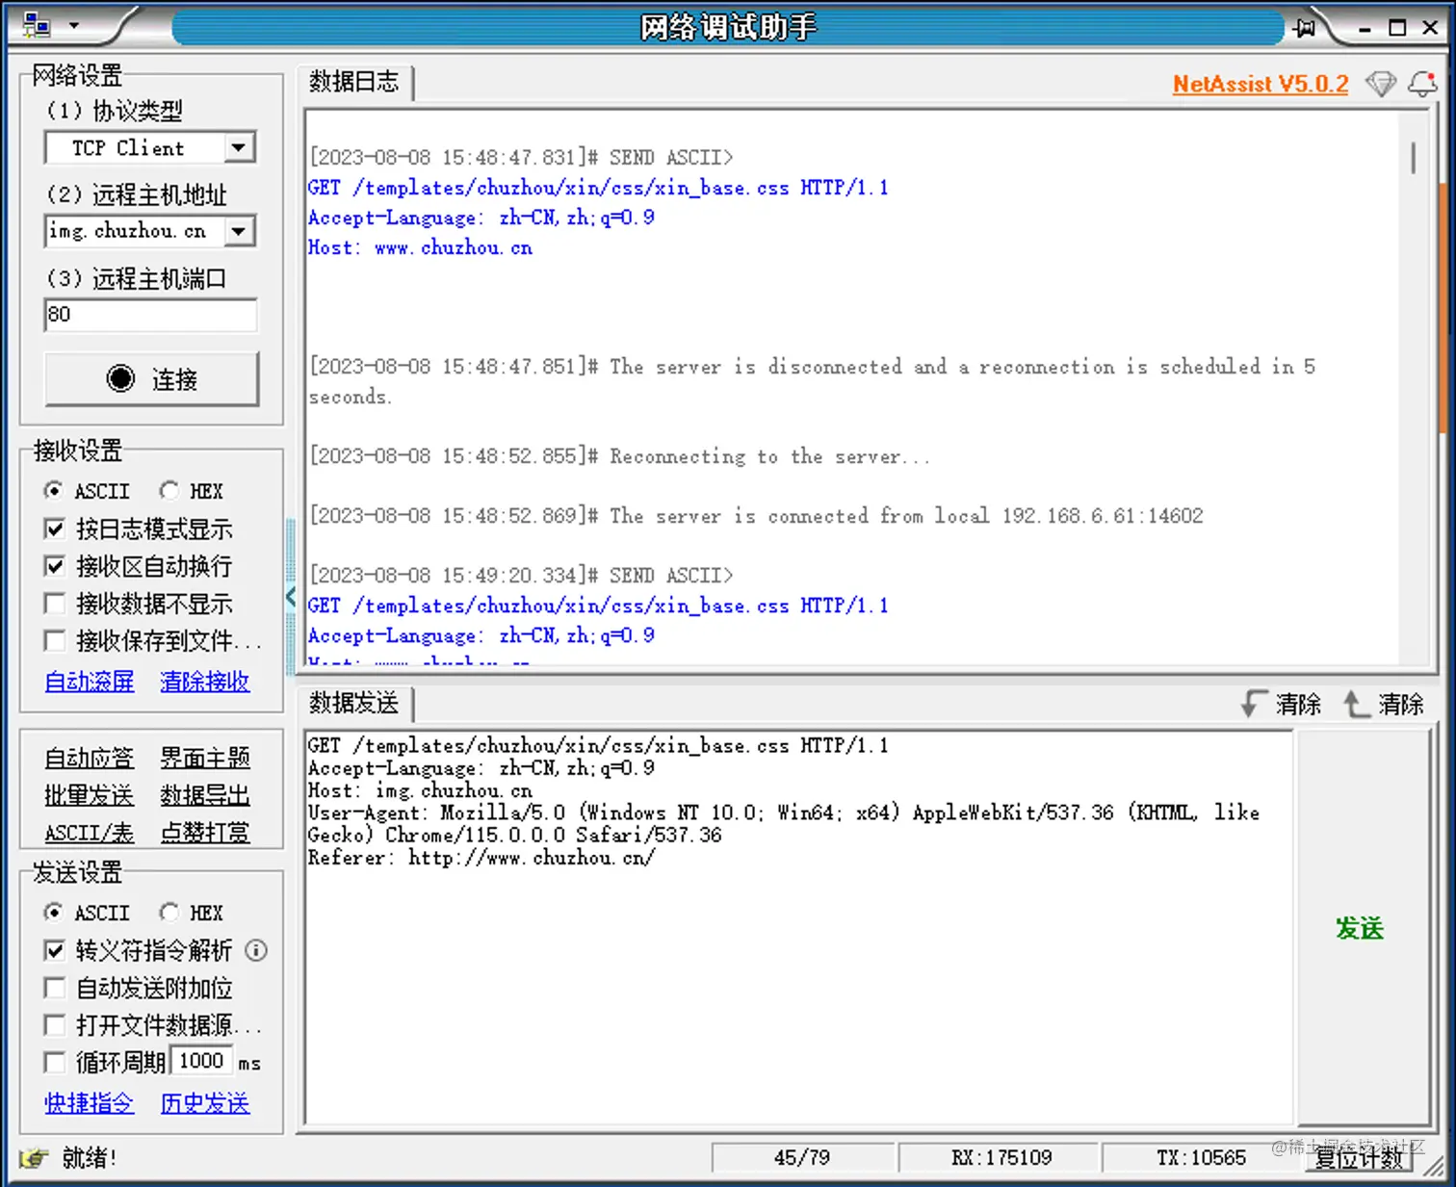Click inside the send data text area
1456x1187 pixels.
click(x=799, y=928)
